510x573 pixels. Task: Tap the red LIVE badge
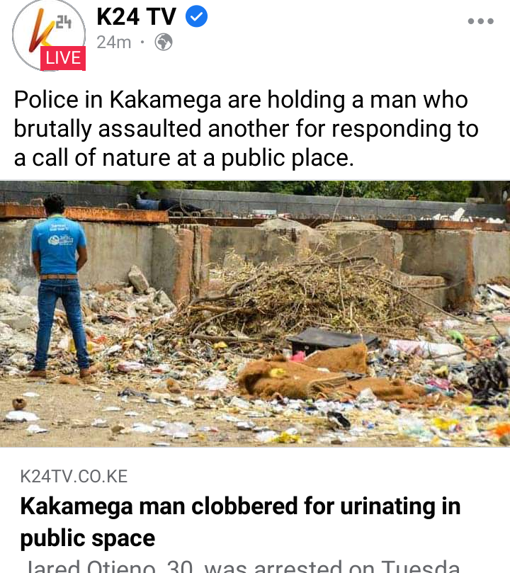(x=63, y=58)
